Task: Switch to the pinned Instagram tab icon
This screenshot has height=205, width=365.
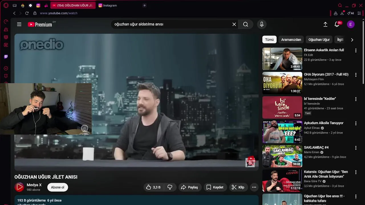Action: pyautogui.click(x=38, y=5)
